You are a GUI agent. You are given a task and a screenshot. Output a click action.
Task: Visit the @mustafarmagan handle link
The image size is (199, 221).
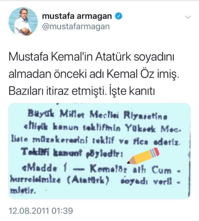click(x=76, y=27)
